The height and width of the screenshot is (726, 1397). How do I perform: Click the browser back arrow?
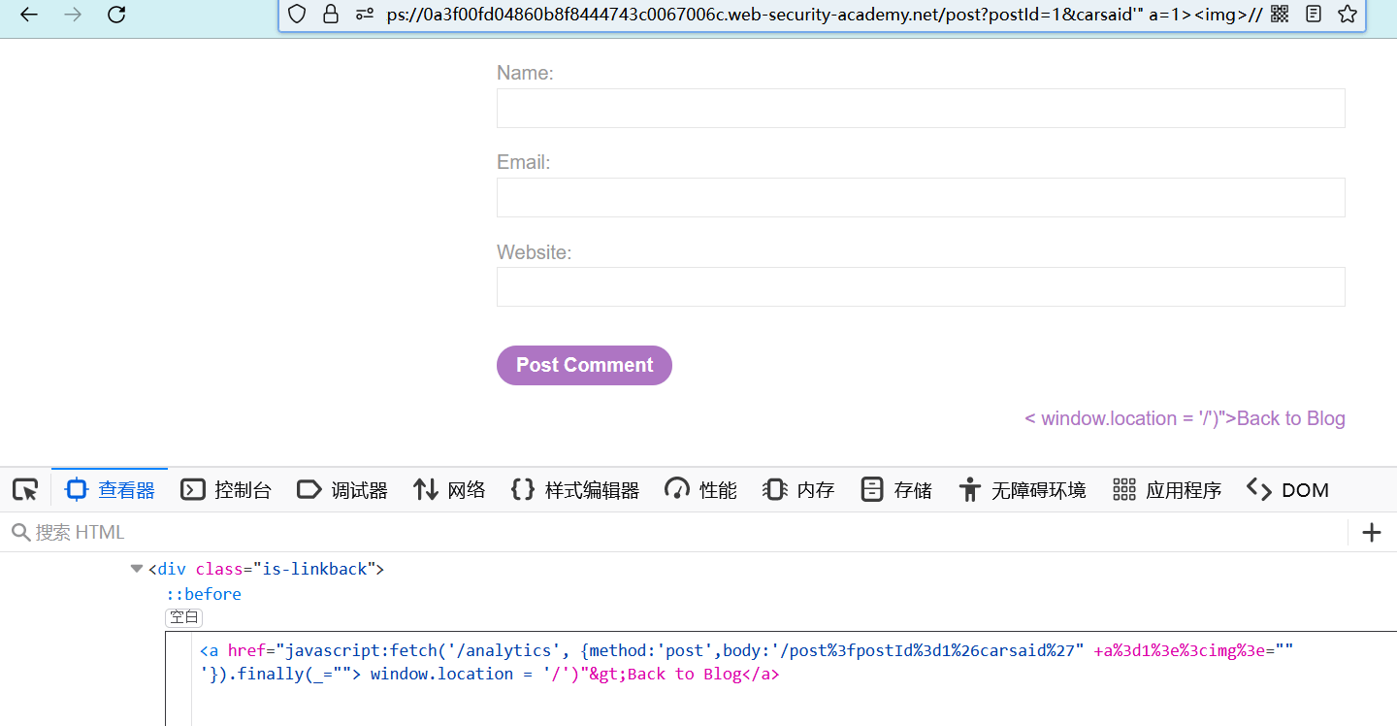point(29,15)
